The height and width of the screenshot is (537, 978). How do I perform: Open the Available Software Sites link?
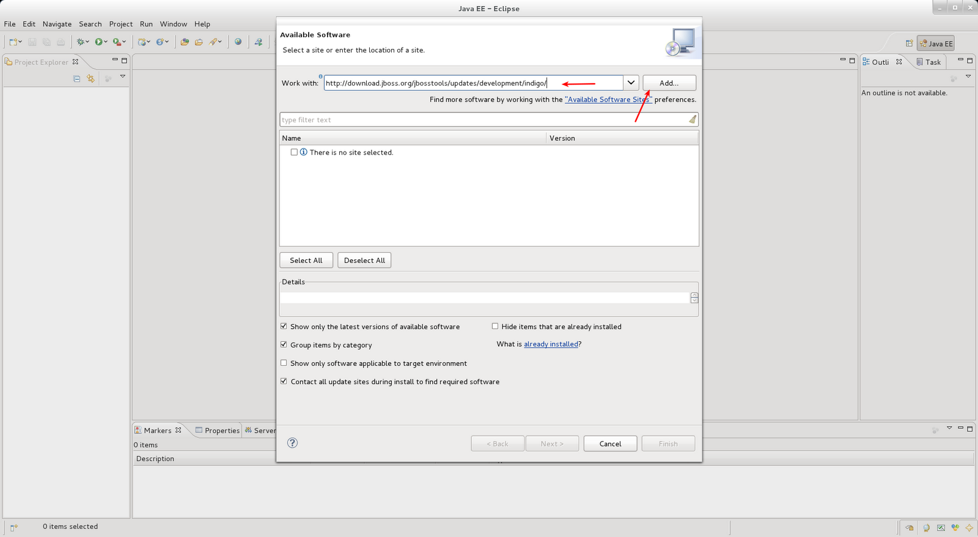pyautogui.click(x=609, y=99)
